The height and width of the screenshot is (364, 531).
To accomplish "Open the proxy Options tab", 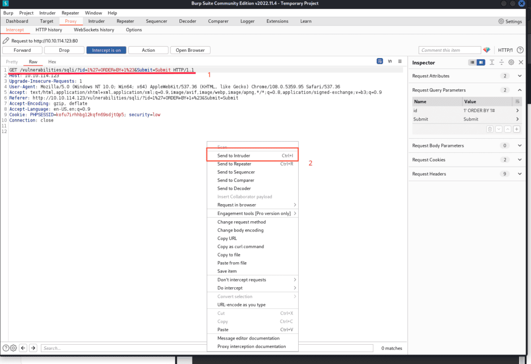I will click(134, 30).
